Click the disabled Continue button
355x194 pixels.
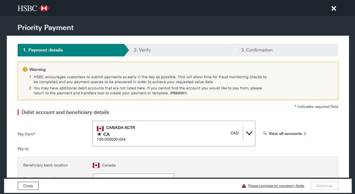(x=324, y=186)
